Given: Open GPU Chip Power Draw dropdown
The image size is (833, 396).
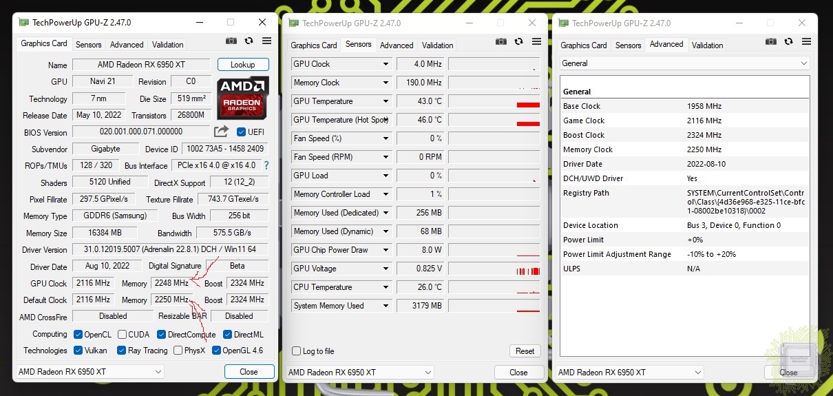Looking at the screenshot, I should [x=386, y=250].
